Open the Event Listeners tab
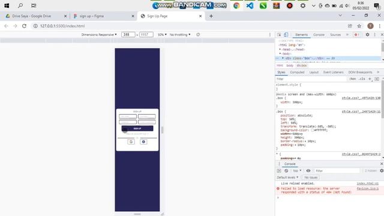Image resolution: width=384 pixels, height=216 pixels. tap(334, 72)
